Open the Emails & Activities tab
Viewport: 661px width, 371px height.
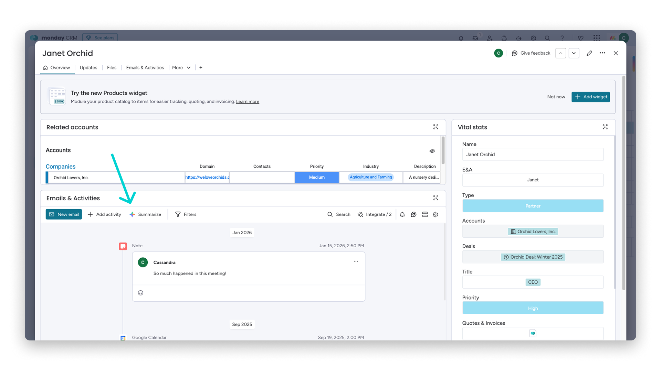pyautogui.click(x=145, y=68)
